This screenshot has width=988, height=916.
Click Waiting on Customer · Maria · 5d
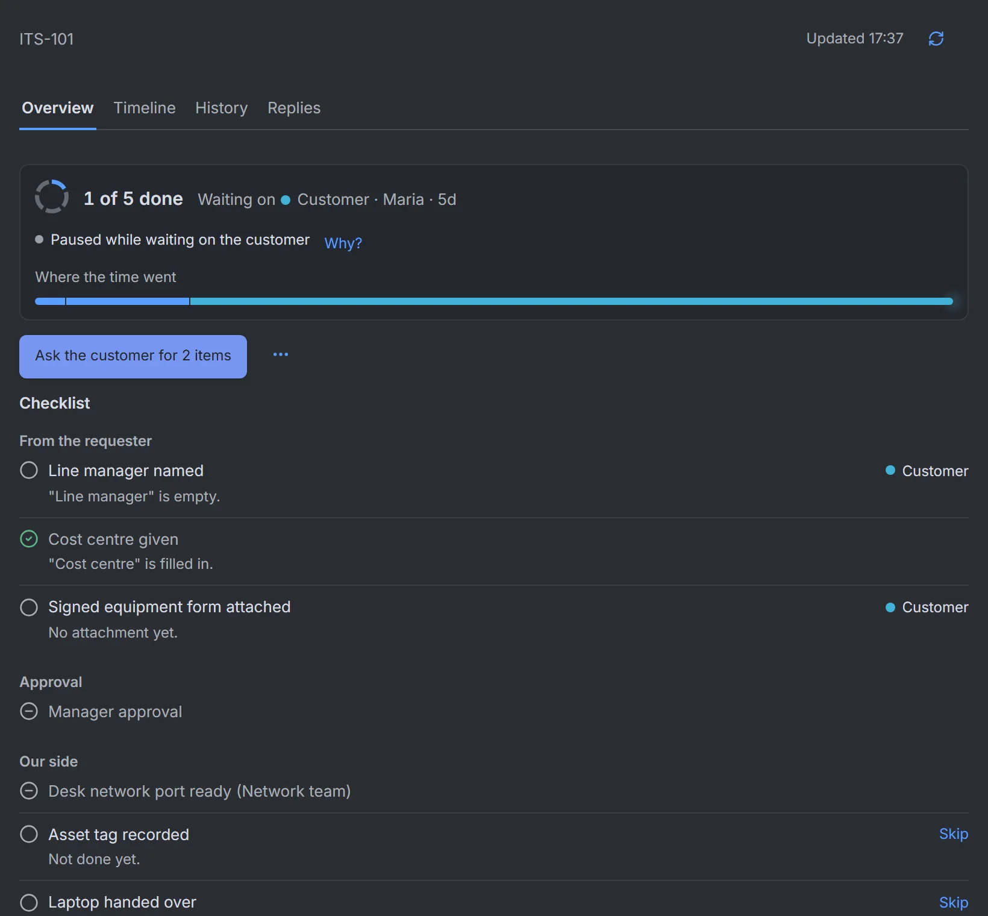[327, 199]
